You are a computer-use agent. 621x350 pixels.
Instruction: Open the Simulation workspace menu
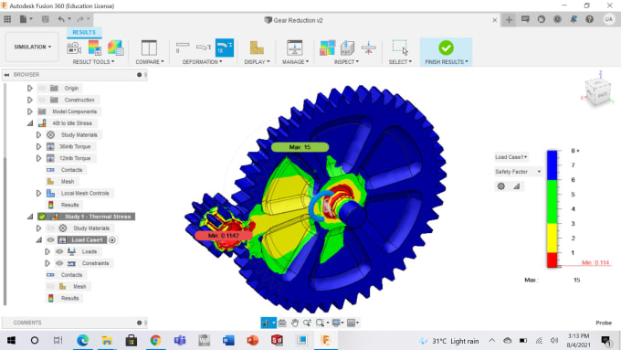coord(33,47)
